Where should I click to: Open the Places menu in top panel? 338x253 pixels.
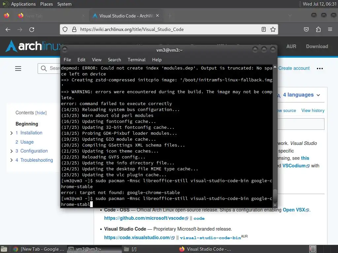pyautogui.click(x=47, y=4)
